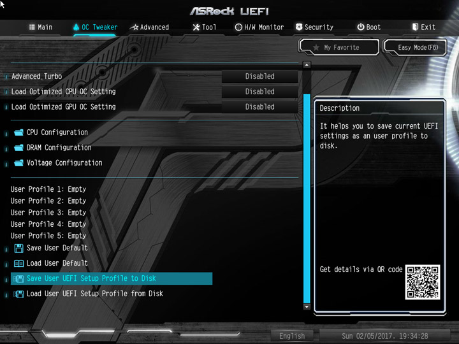Click the Voltage Configuration folder icon

[x=18, y=163]
